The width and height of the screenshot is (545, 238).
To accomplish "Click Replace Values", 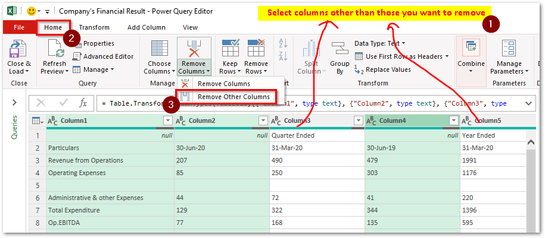I will pos(382,69).
